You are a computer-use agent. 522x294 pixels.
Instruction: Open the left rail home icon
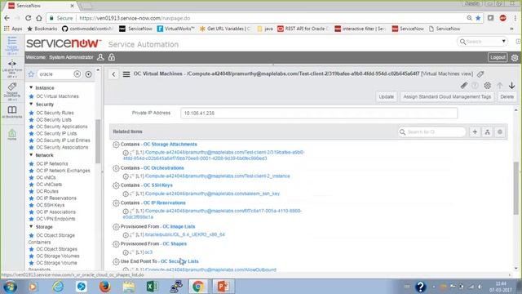point(12,134)
